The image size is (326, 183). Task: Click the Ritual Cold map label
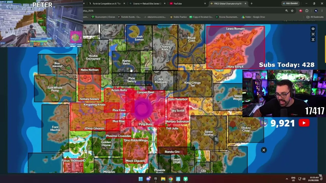[x=191, y=39]
